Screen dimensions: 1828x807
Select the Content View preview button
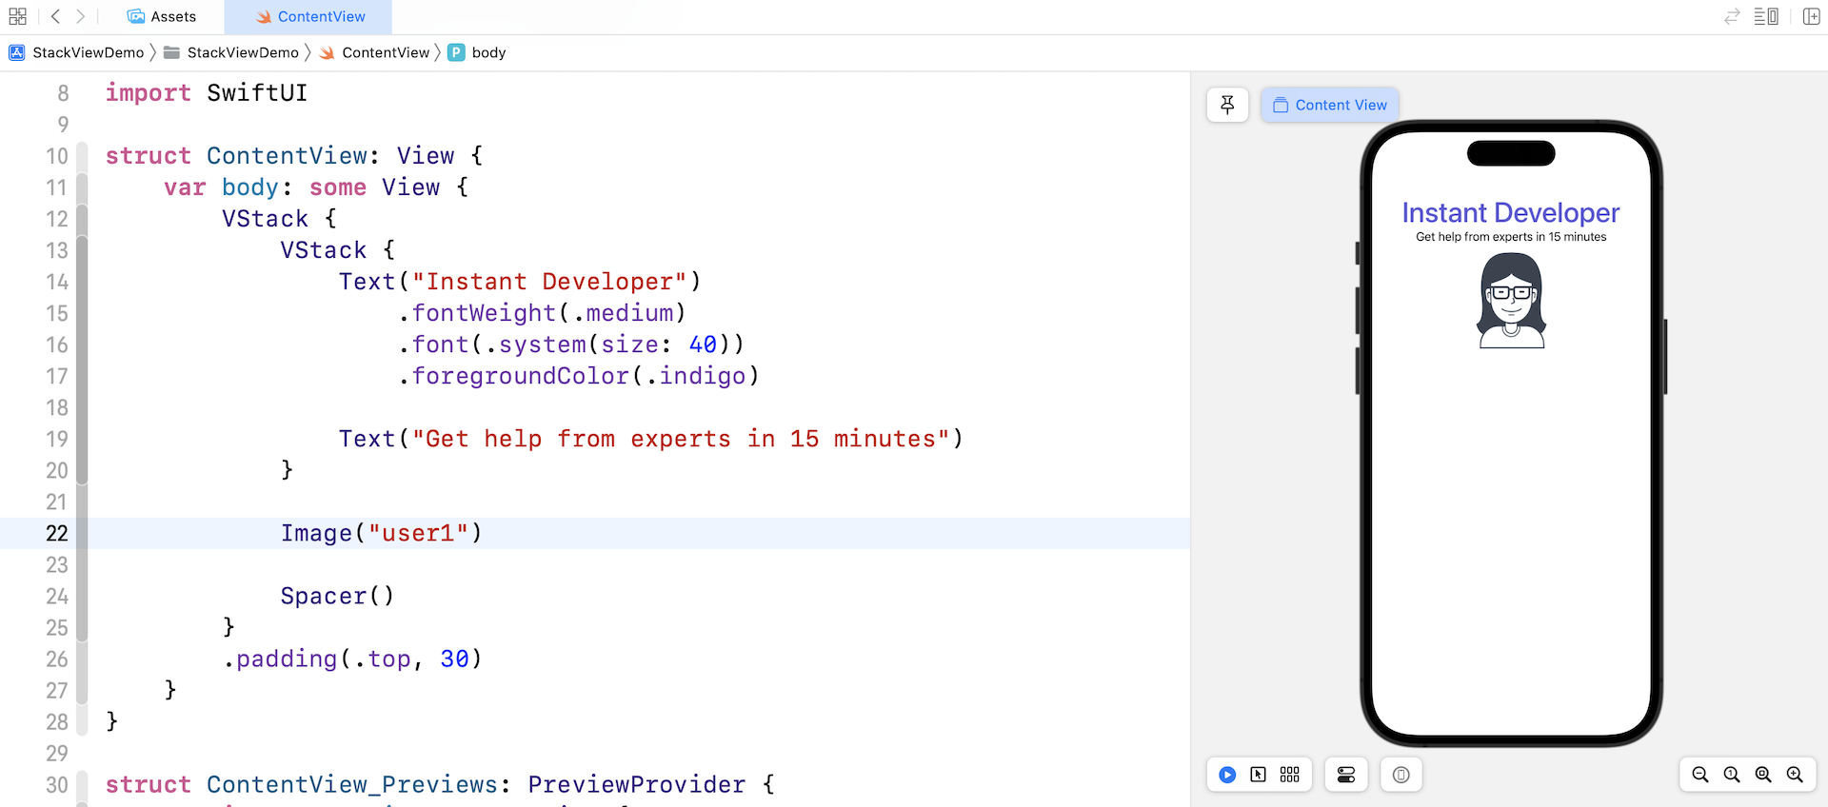[1330, 105]
